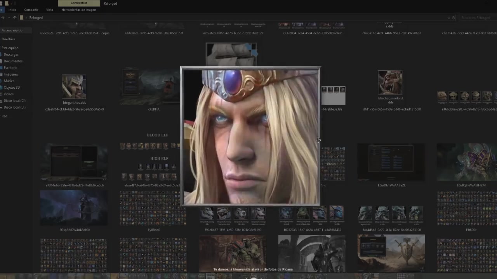This screenshot has height=279, width=497.
Task: Click the Reforged path in the address bar
Action: [x=36, y=18]
